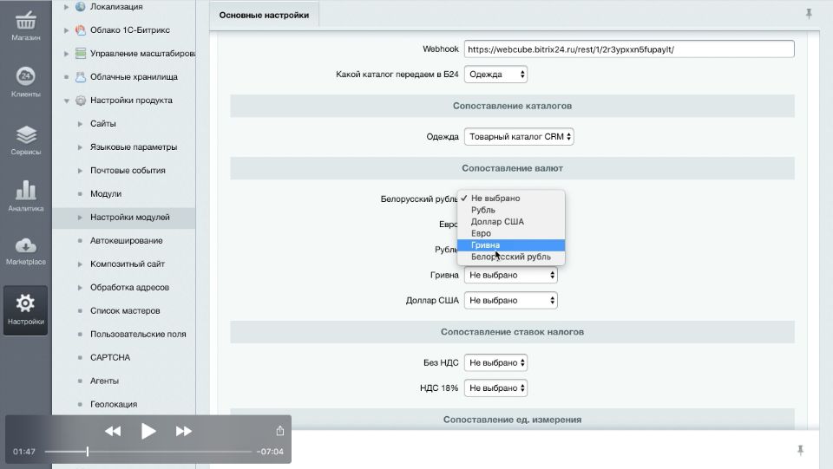
Task: Open the Гривна currency dropdown
Action: pos(511,275)
